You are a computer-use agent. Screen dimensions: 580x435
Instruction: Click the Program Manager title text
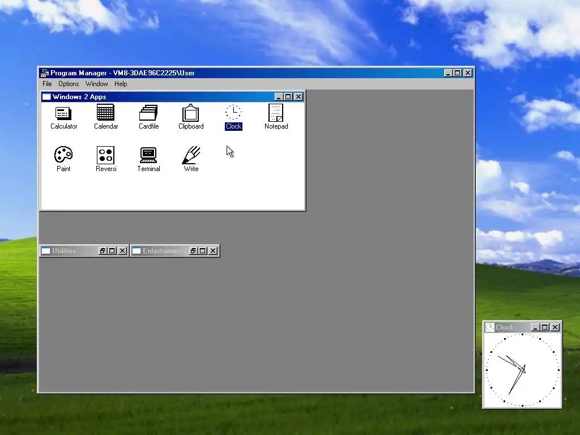[x=122, y=73]
